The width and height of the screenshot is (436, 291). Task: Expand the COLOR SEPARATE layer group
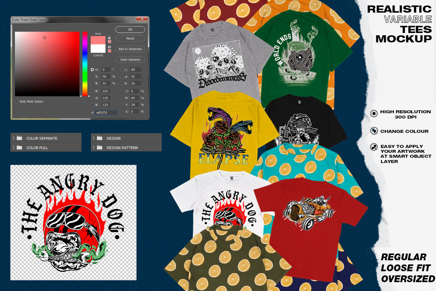click(13, 138)
